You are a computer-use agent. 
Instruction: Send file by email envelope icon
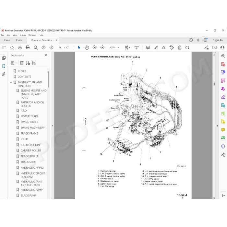click(x=215, y=47)
